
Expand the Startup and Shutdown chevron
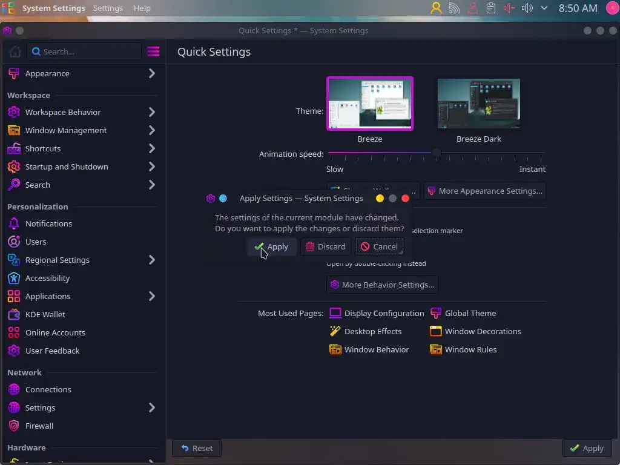(x=152, y=167)
